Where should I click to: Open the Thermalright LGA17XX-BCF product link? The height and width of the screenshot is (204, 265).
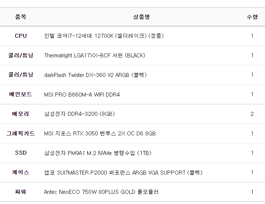(94, 56)
